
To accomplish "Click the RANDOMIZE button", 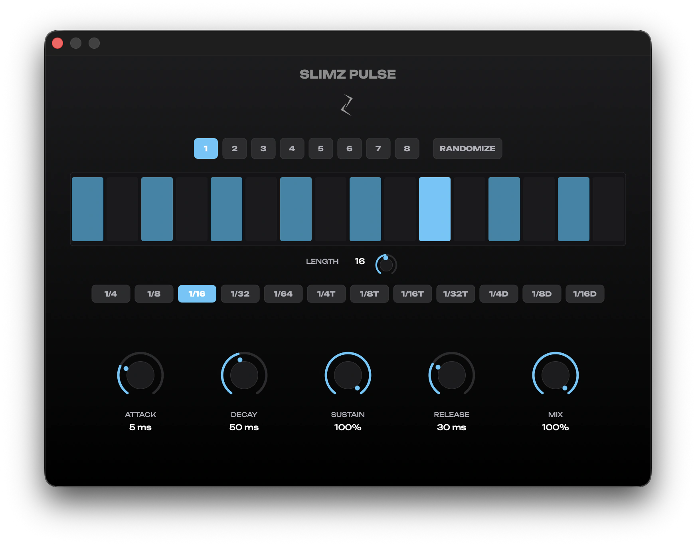I will point(468,148).
